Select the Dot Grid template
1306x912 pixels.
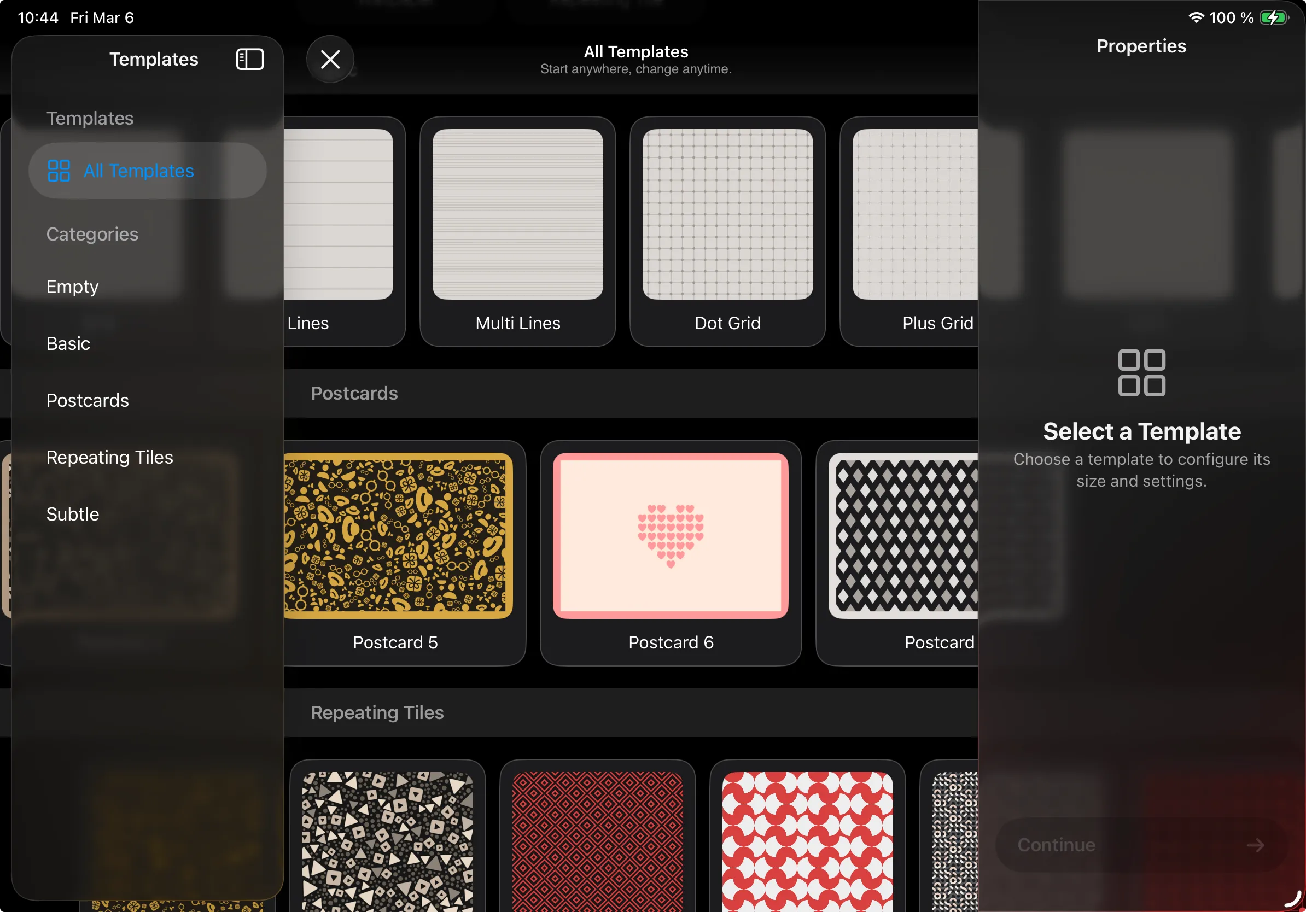727,214
